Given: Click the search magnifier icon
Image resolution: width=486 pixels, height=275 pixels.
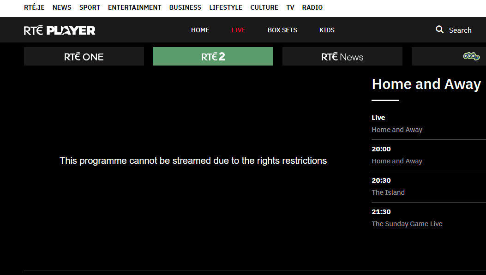Looking at the screenshot, I should [x=439, y=30].
